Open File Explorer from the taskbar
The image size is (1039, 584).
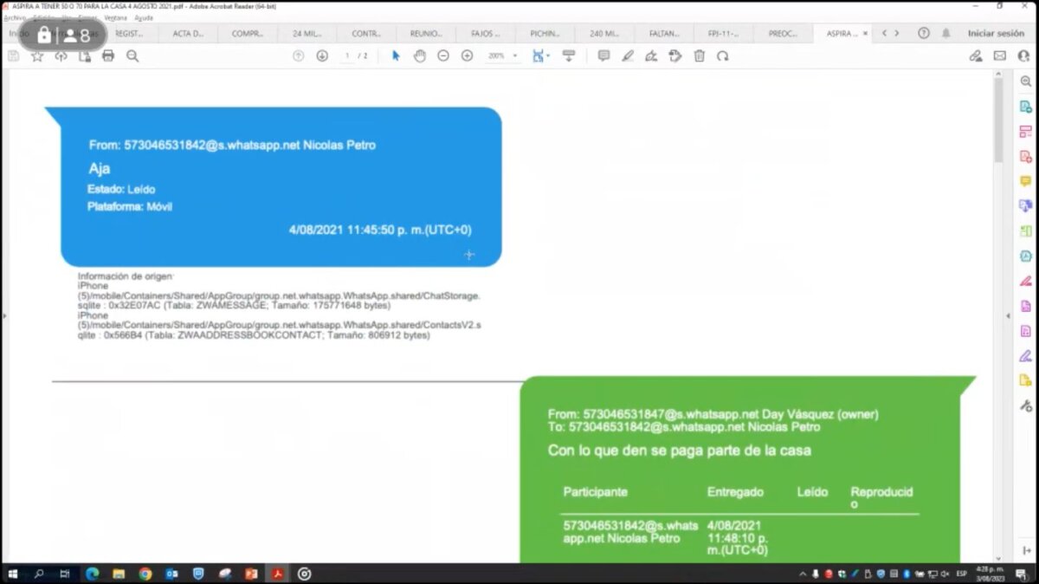[x=119, y=574]
